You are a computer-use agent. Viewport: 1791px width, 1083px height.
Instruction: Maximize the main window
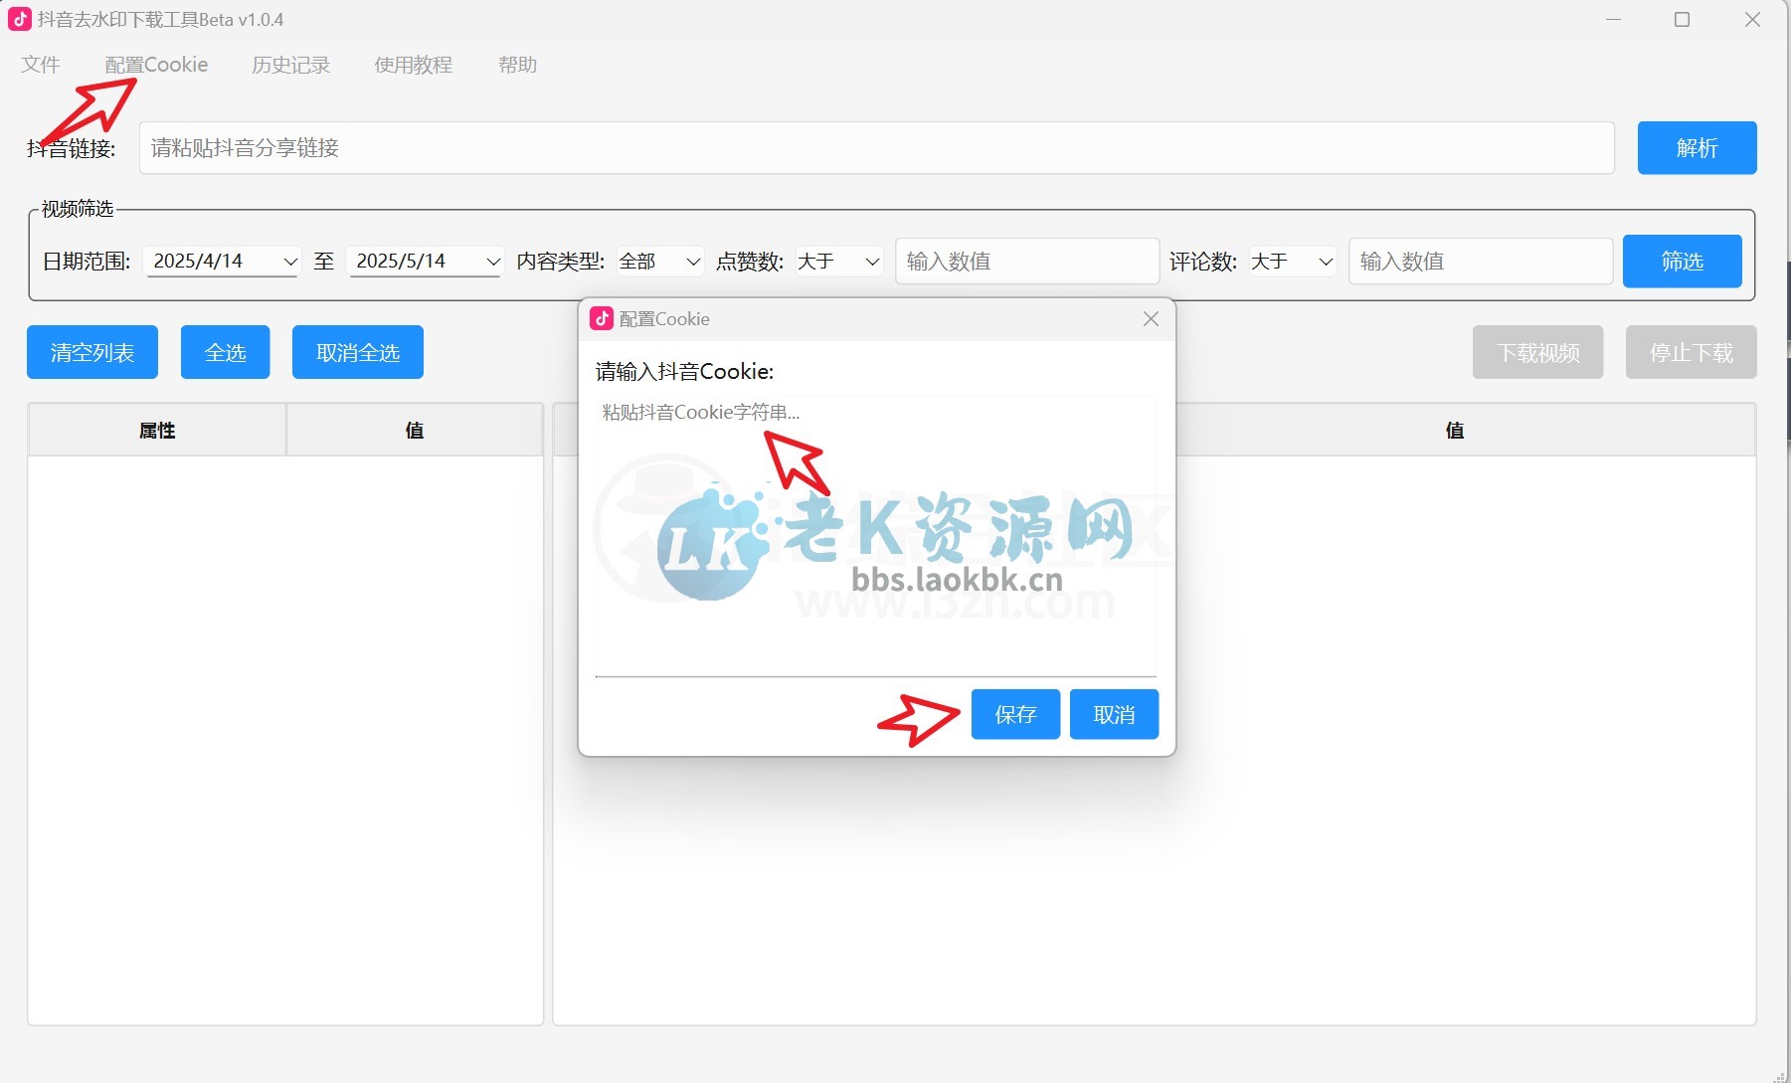(1683, 20)
